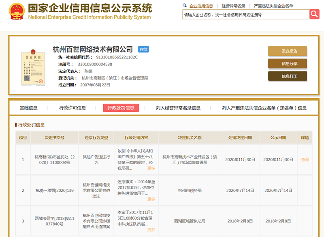The height and width of the screenshot is (237, 324).
Task: Switch to the 基础信息 tab
Action: tap(28, 108)
